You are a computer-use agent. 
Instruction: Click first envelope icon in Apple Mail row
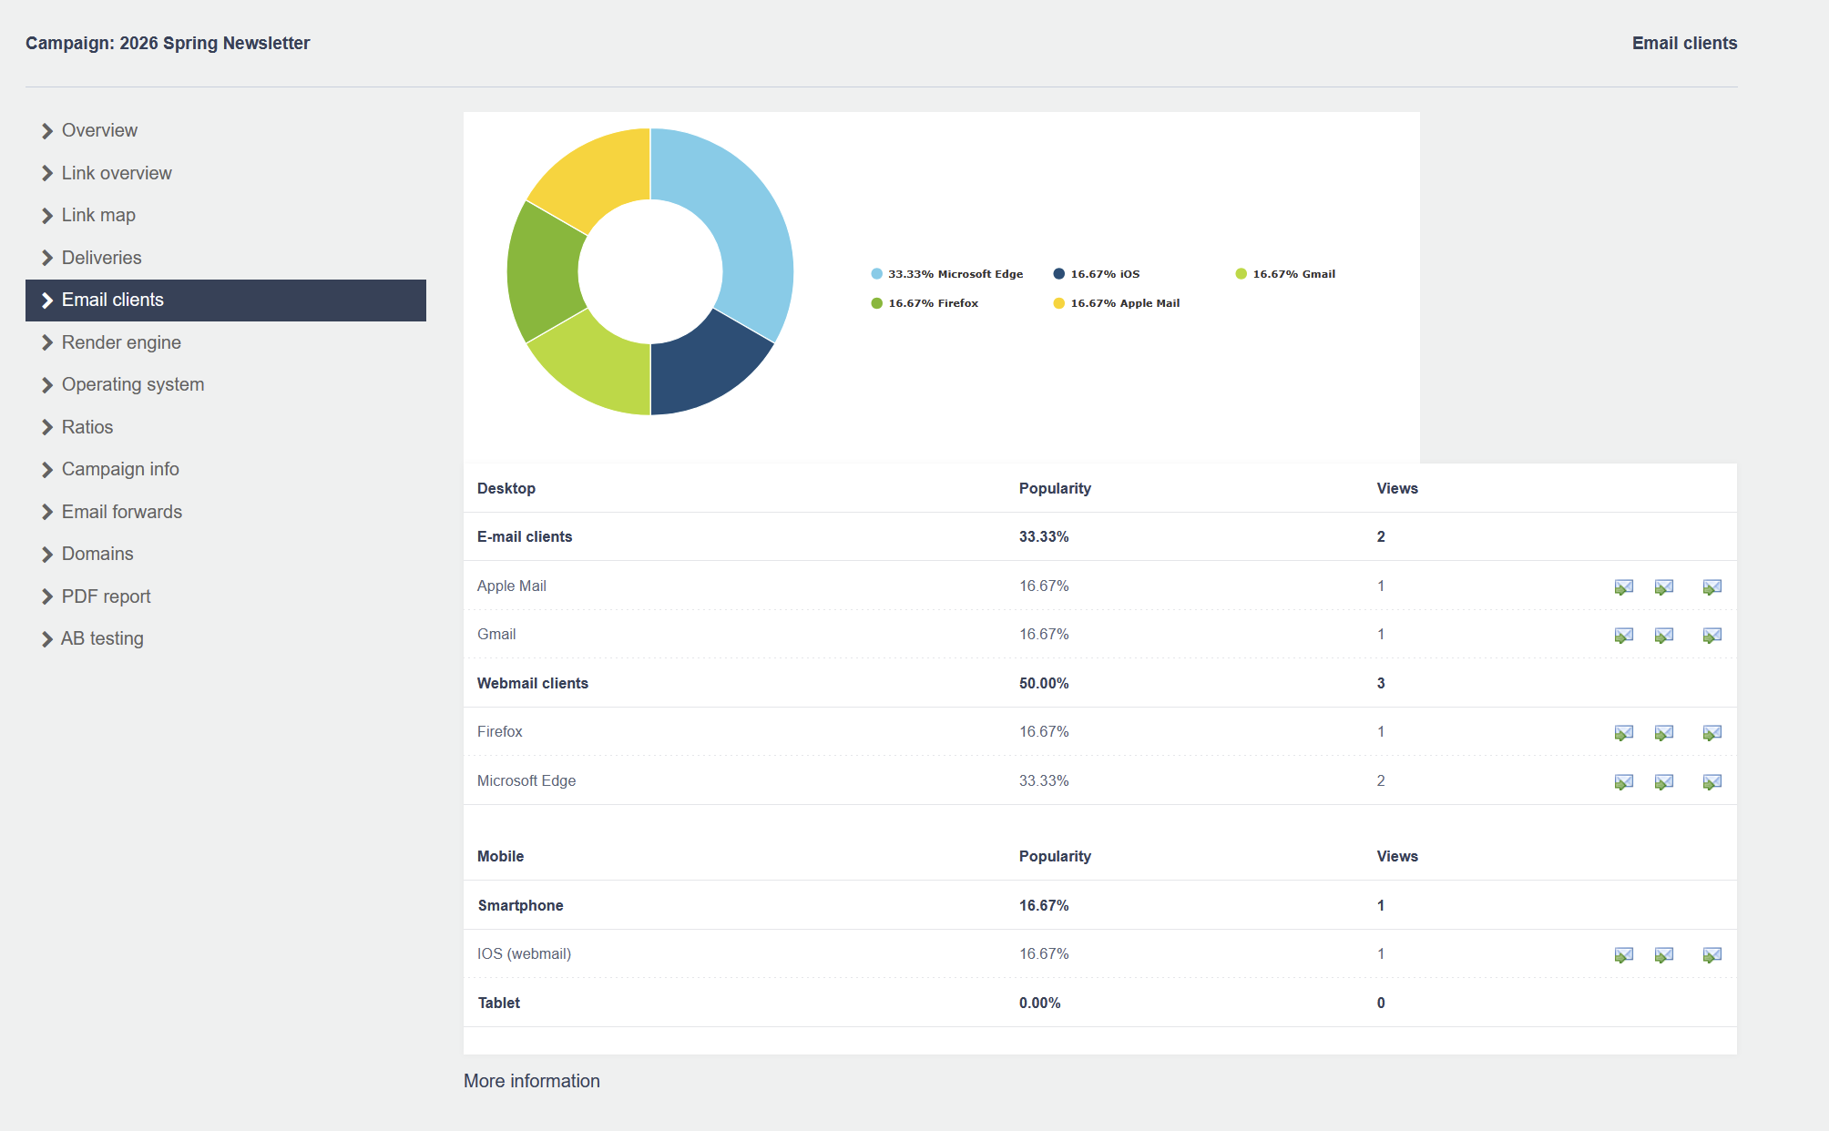[1623, 586]
